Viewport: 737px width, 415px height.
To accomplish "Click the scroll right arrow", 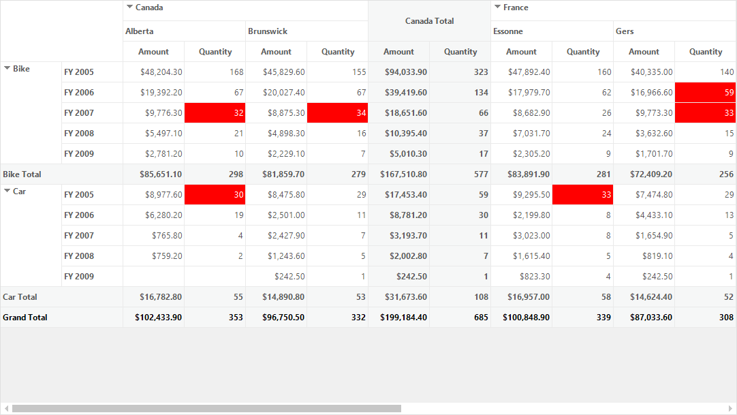I will pos(730,408).
